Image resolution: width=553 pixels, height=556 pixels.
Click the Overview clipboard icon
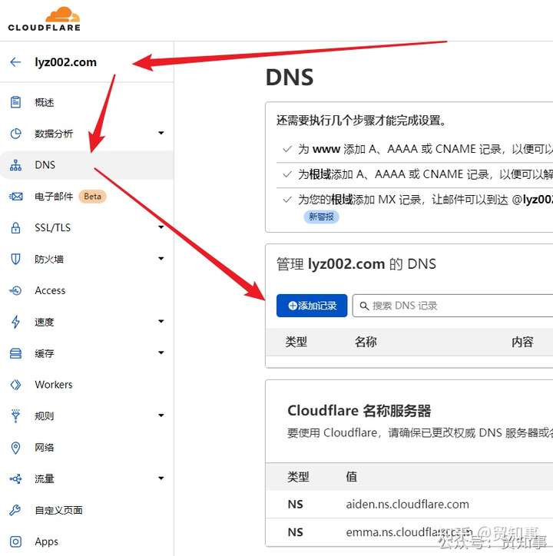click(15, 102)
